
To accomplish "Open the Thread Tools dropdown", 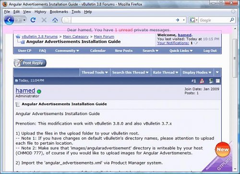I will tap(95, 73).
